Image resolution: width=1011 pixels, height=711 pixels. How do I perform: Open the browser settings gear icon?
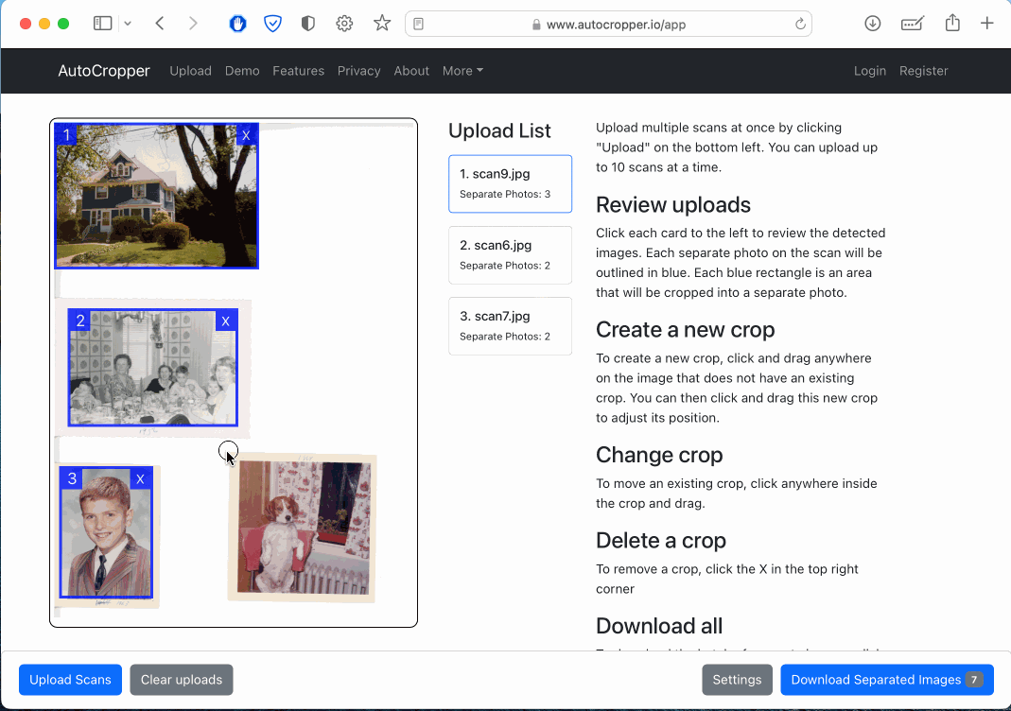pyautogui.click(x=344, y=23)
